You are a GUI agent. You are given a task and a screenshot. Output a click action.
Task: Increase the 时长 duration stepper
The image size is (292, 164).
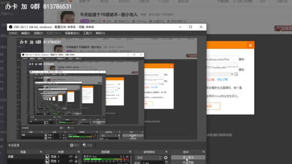(166, 162)
